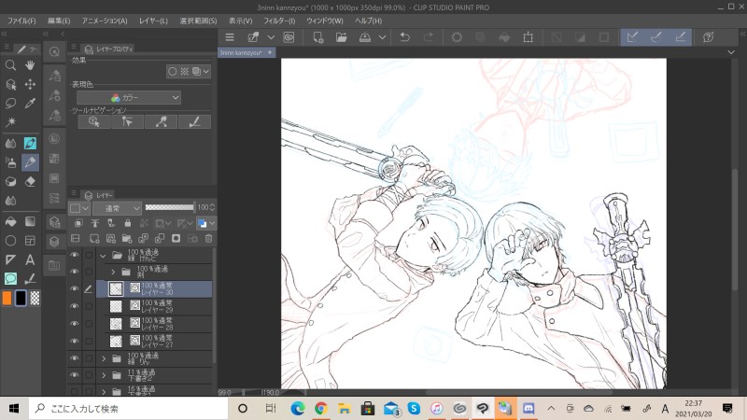Select the orange main color swatch
This screenshot has height=420, width=747.
(x=7, y=298)
